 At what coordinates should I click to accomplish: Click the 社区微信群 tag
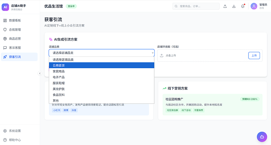[x=172, y=110]
